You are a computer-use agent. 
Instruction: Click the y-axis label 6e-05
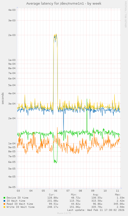[x=12, y=162]
